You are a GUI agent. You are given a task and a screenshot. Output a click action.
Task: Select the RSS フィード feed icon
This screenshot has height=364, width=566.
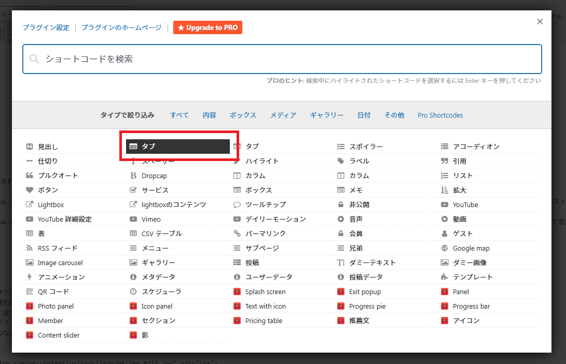pos(30,248)
